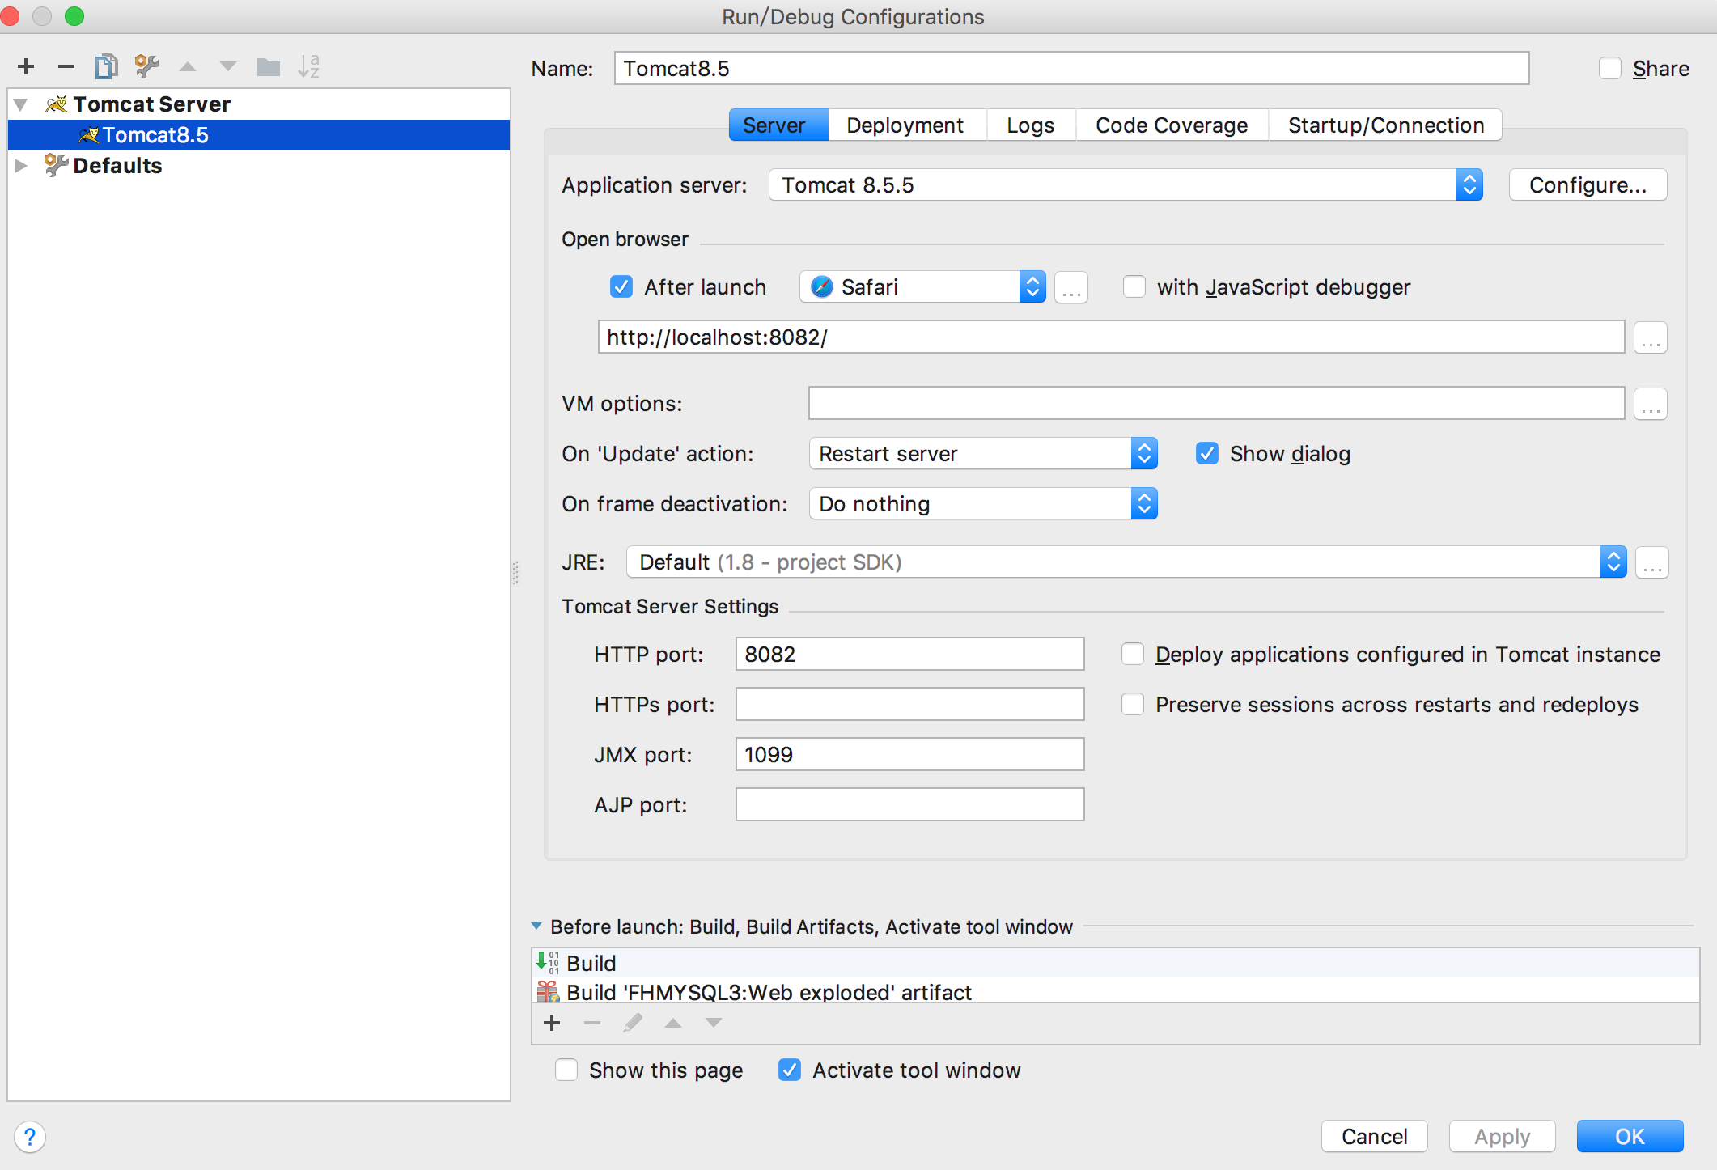Add a new configuration with plus icon
Viewport: 1717px width, 1170px height.
[26, 66]
